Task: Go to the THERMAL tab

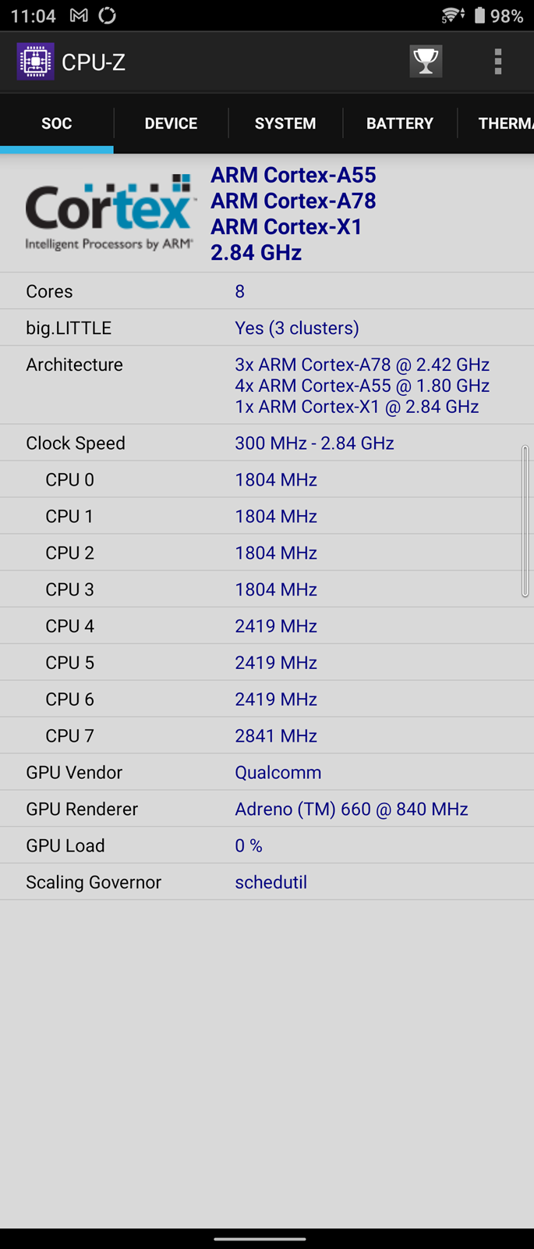Action: tap(503, 123)
